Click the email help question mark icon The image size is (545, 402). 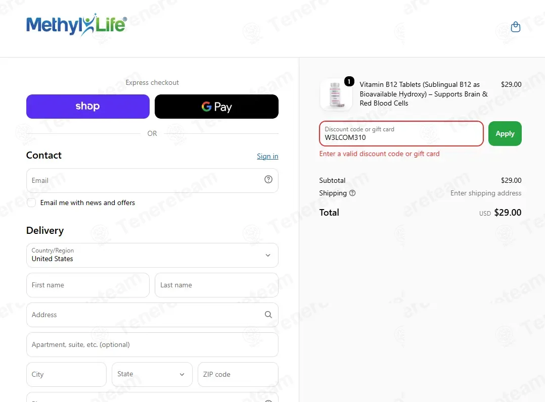[268, 179]
